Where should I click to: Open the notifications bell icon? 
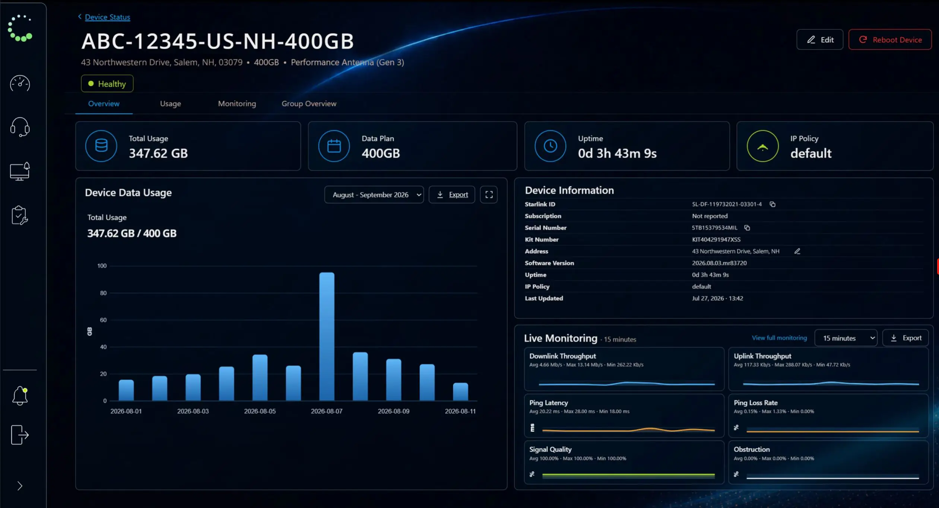[20, 396]
